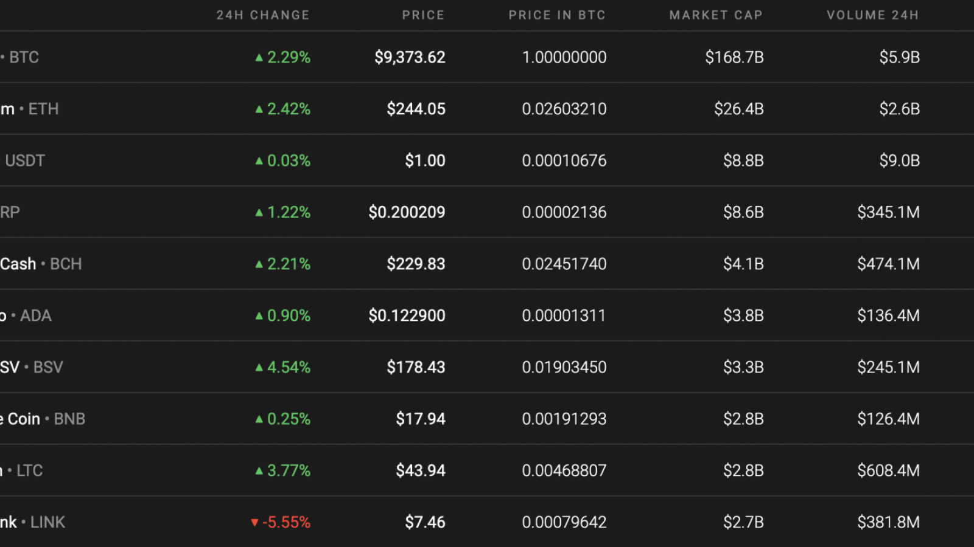
Task: Select BCH price in BTC 0.02451740
Action: [x=564, y=264]
